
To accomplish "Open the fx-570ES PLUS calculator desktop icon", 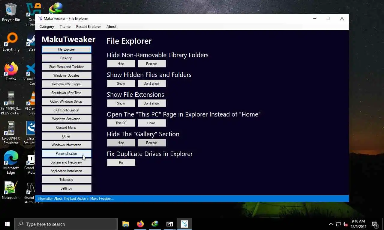I will 11,103.
